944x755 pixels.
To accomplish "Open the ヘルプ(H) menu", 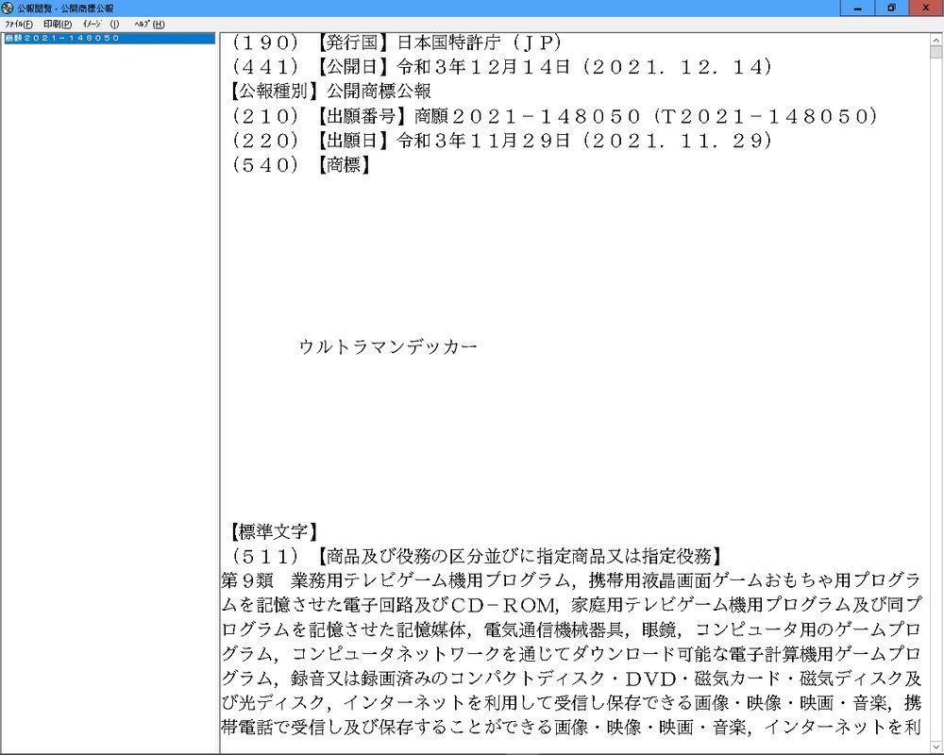I will click(x=148, y=24).
